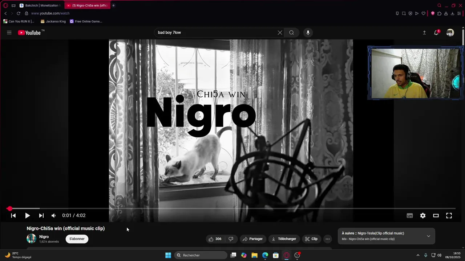Open YouTube notifications bell
The width and height of the screenshot is (465, 261).
[x=437, y=33]
